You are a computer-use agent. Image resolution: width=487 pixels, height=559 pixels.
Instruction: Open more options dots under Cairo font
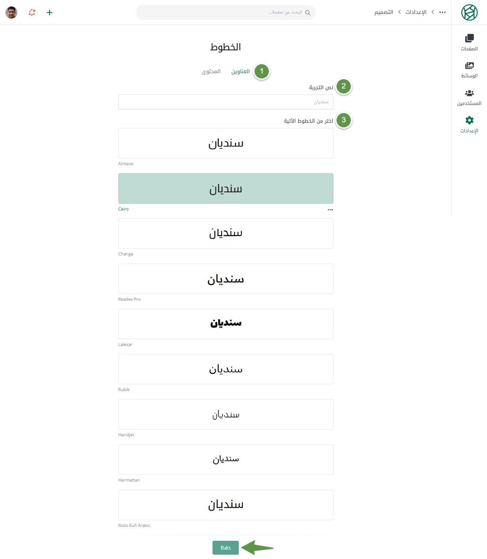(x=330, y=210)
